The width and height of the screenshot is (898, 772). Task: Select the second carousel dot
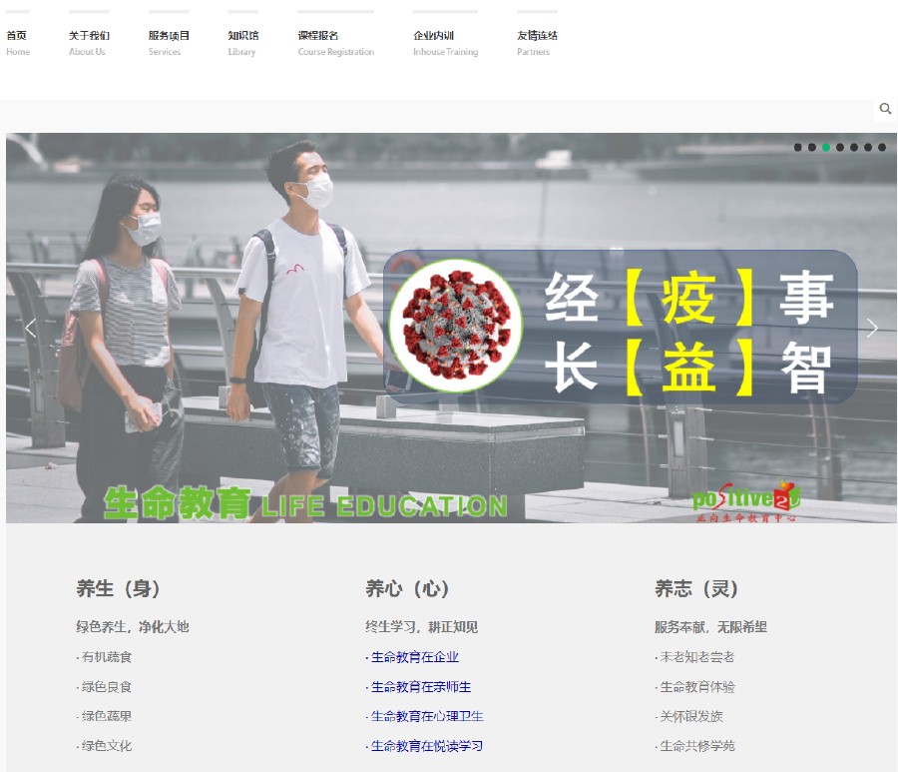click(812, 148)
